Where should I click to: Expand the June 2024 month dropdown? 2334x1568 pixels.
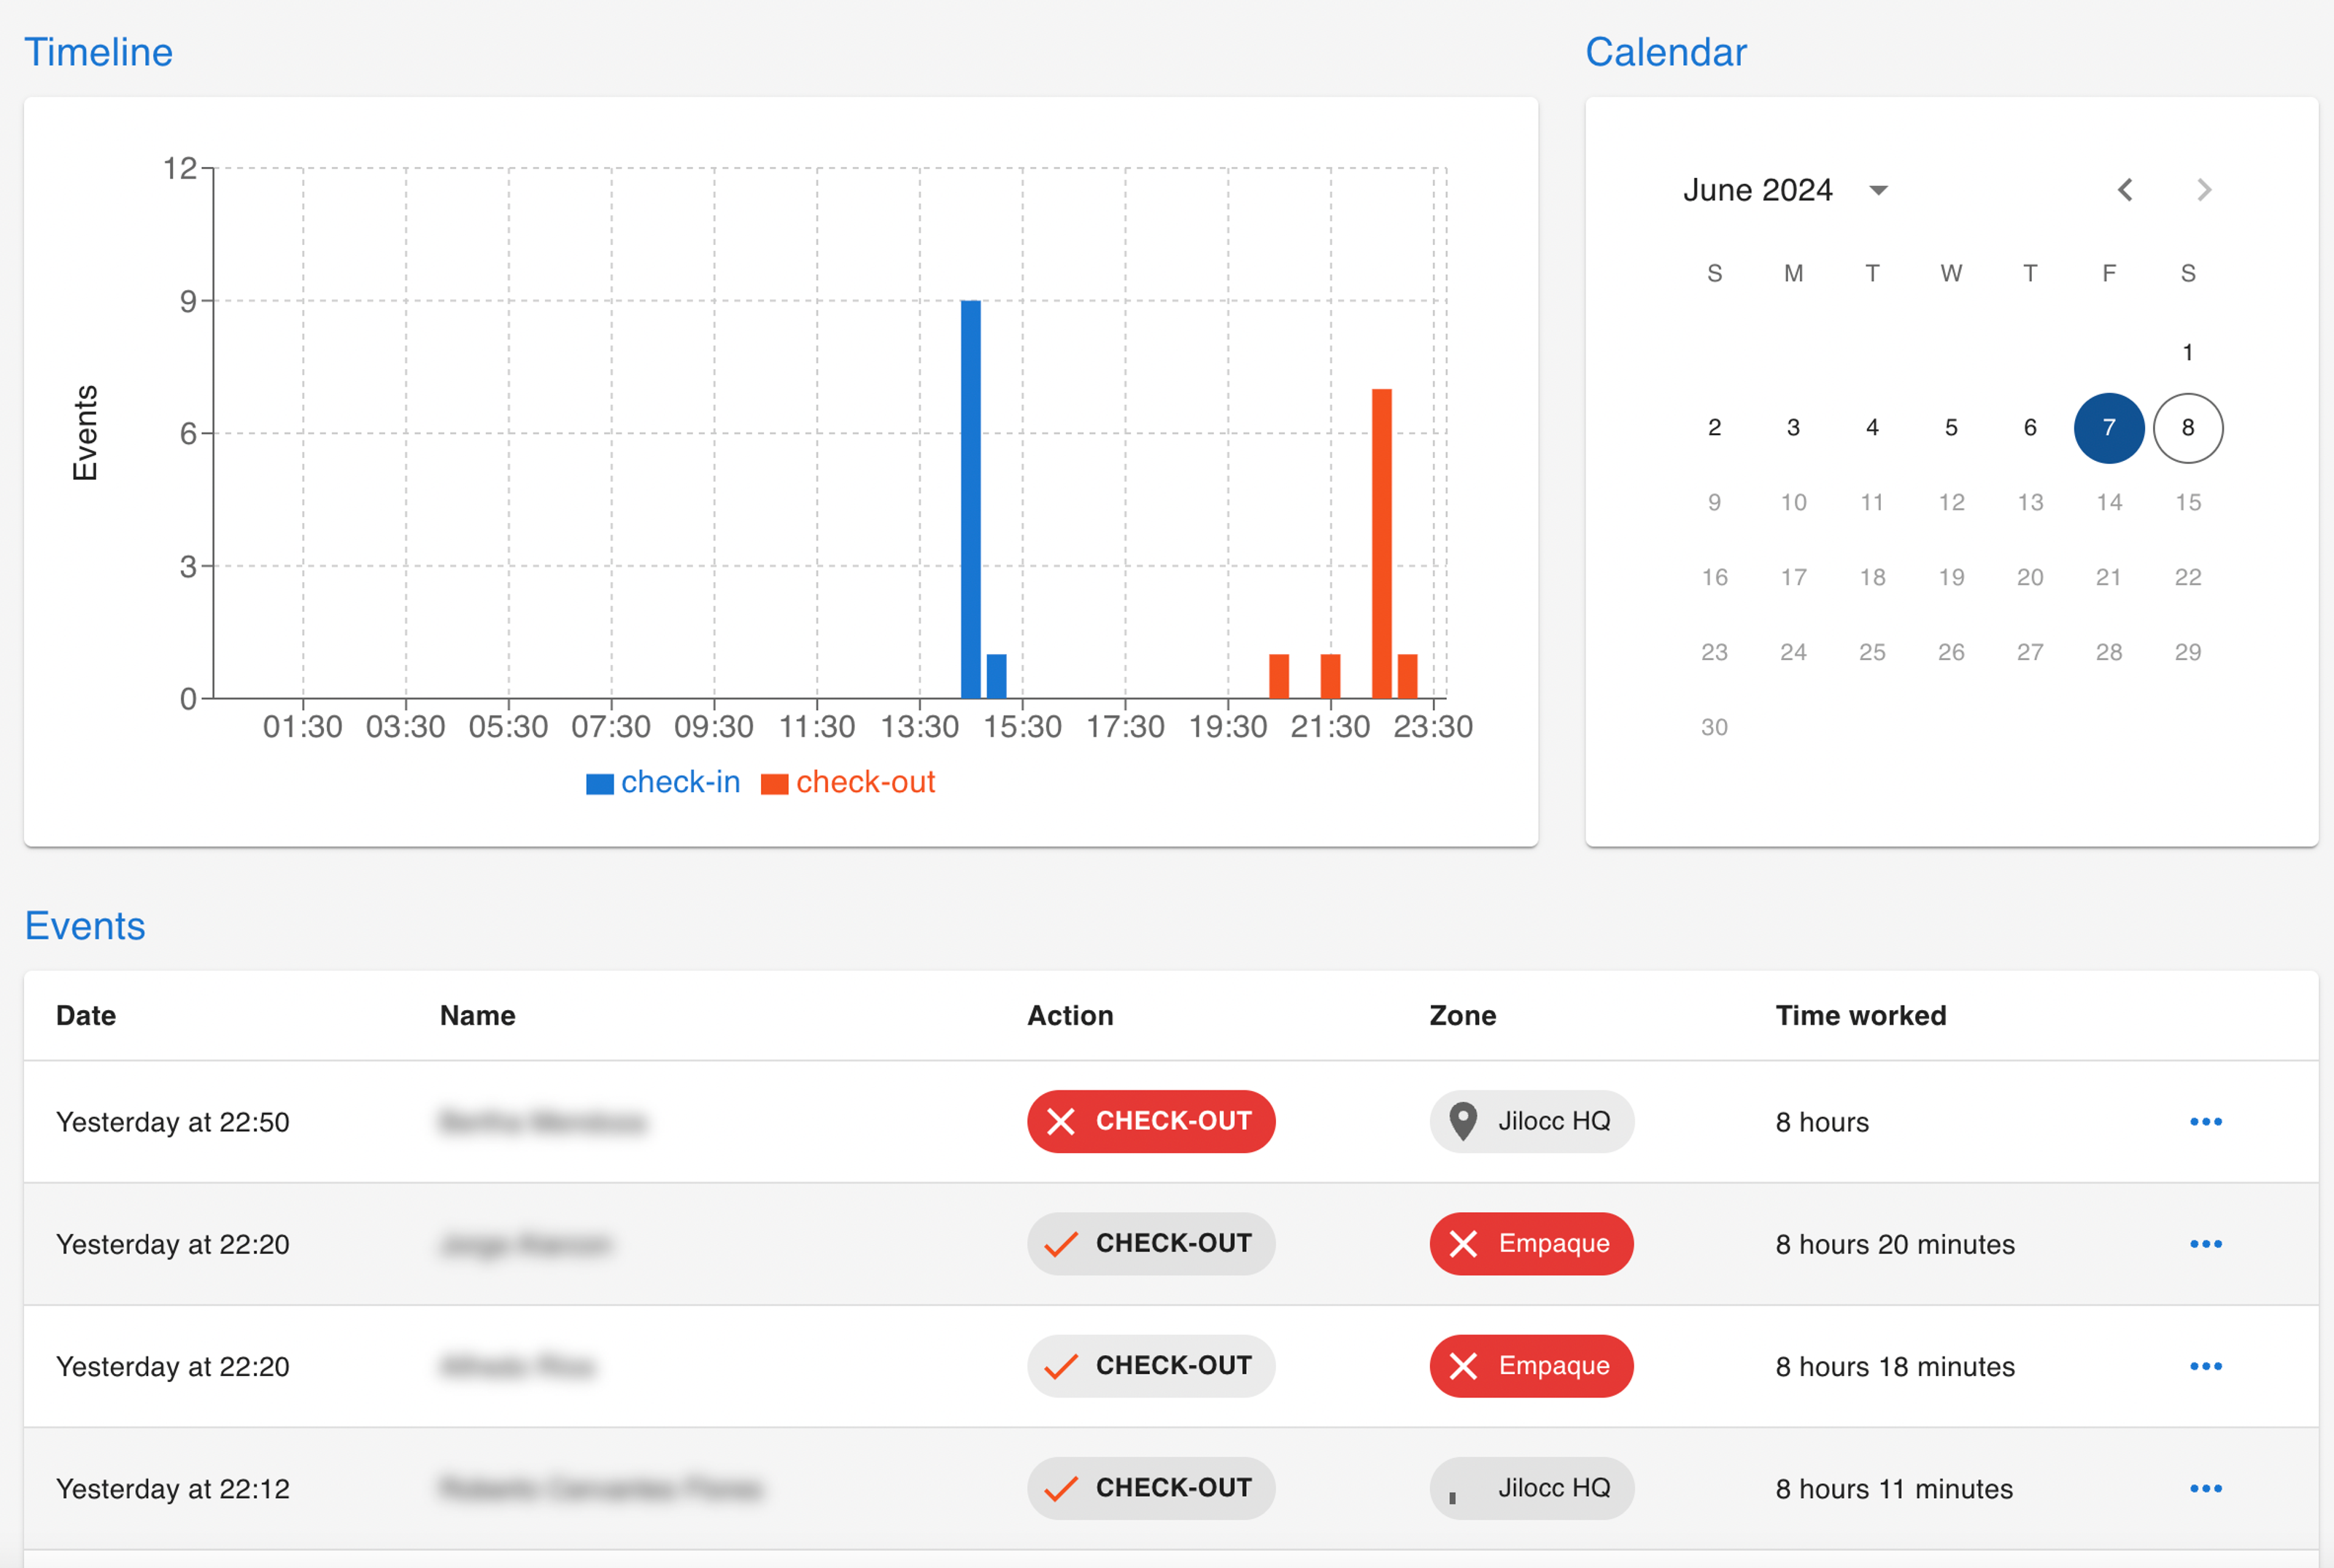pyautogui.click(x=1878, y=190)
